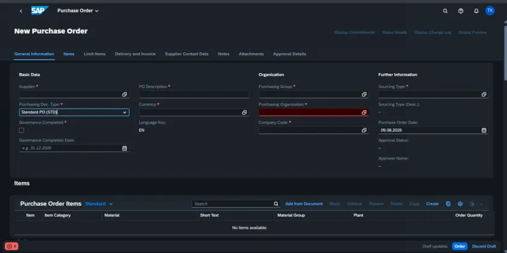Screen dimensions: 507x253
Task: Click the blue Order button
Action: click(x=459, y=246)
